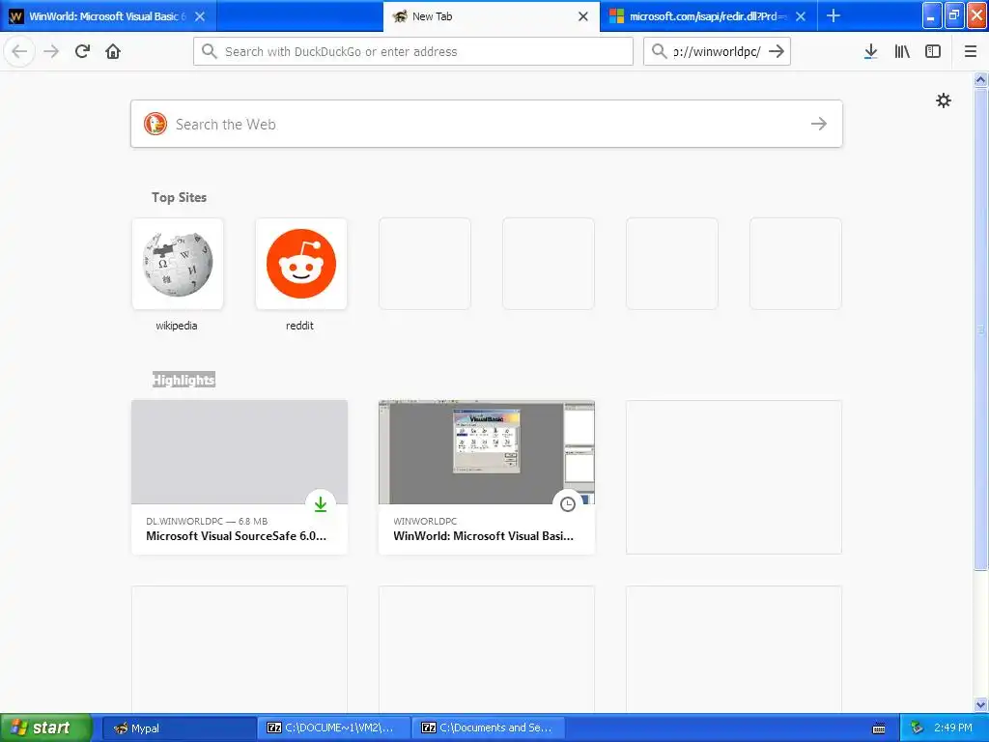Screen dimensions: 989x742
Task: Open the wikipedia top site tile
Action: [x=178, y=264]
